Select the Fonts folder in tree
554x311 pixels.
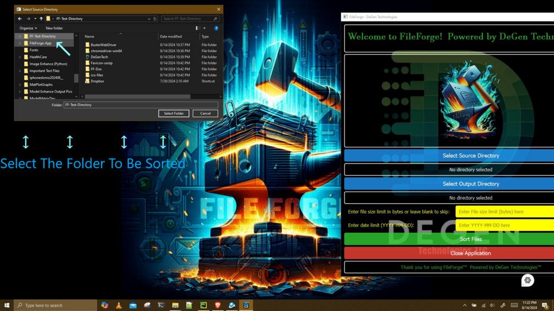point(34,50)
